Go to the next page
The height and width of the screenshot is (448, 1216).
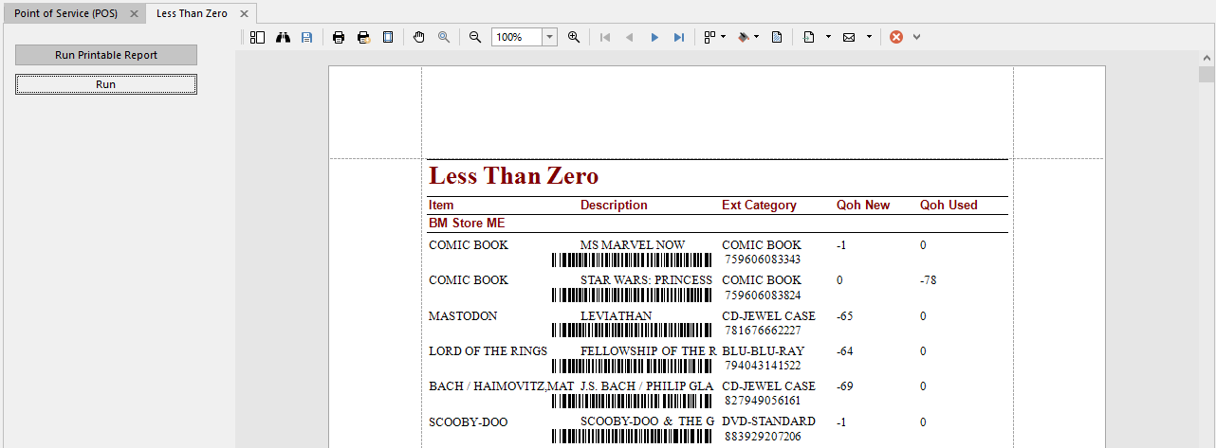654,37
